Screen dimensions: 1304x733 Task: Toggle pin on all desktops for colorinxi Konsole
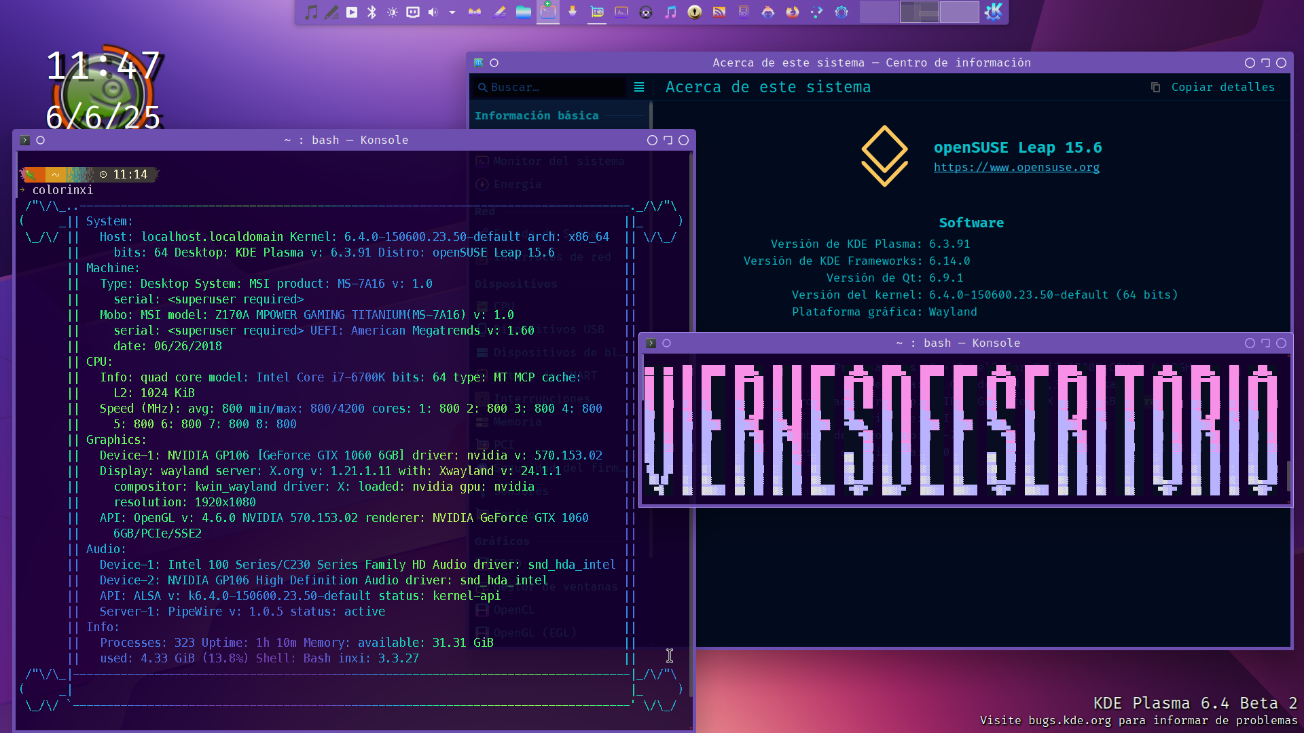click(x=41, y=140)
